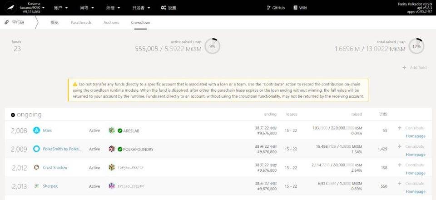Click Contribute in the Mars row

[411, 128]
